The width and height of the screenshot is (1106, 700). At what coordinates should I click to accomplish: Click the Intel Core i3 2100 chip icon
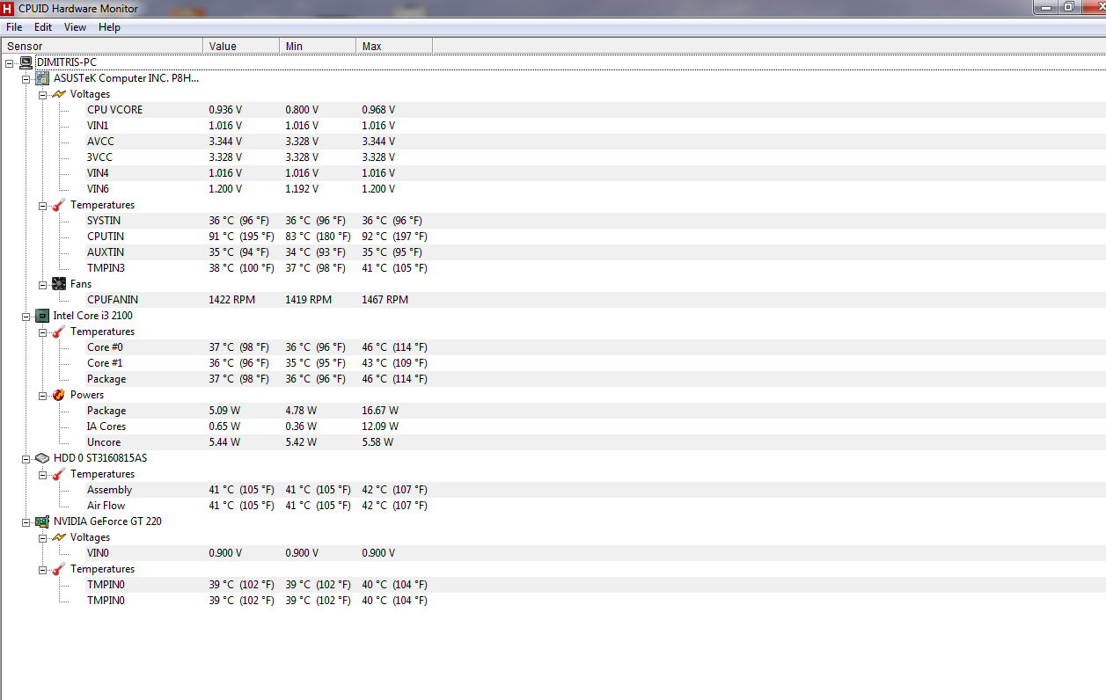pos(42,316)
